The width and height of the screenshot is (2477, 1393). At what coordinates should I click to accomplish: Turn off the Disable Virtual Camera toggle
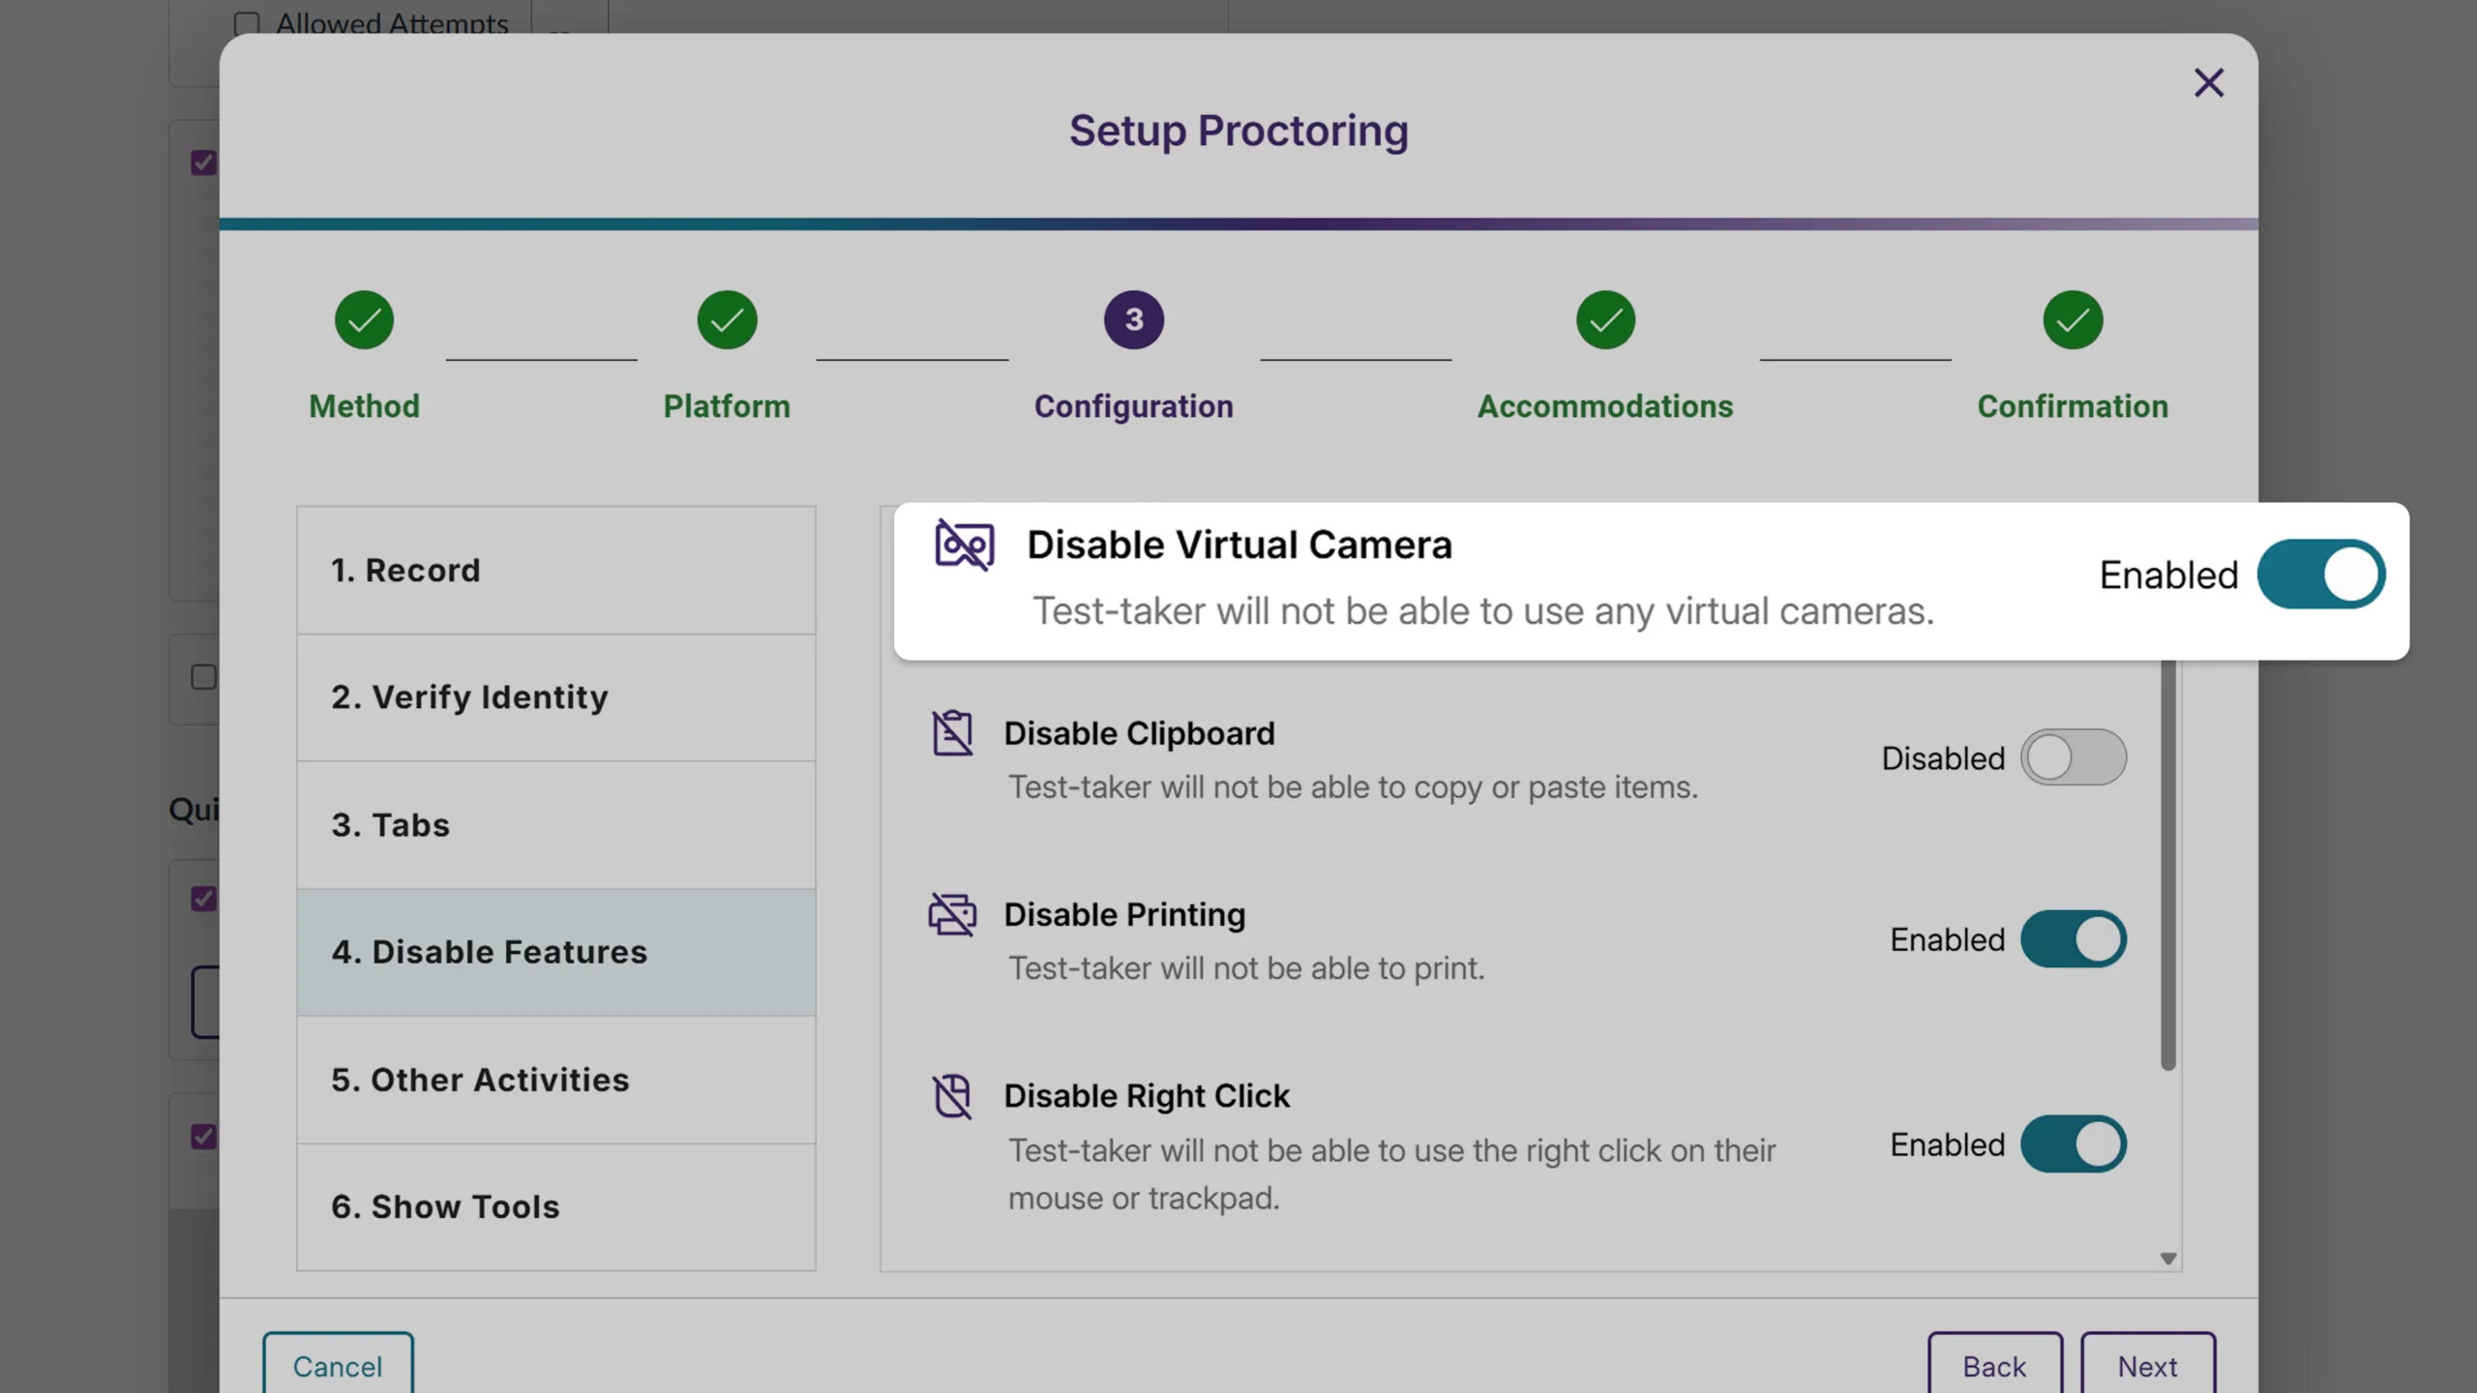(x=2322, y=574)
